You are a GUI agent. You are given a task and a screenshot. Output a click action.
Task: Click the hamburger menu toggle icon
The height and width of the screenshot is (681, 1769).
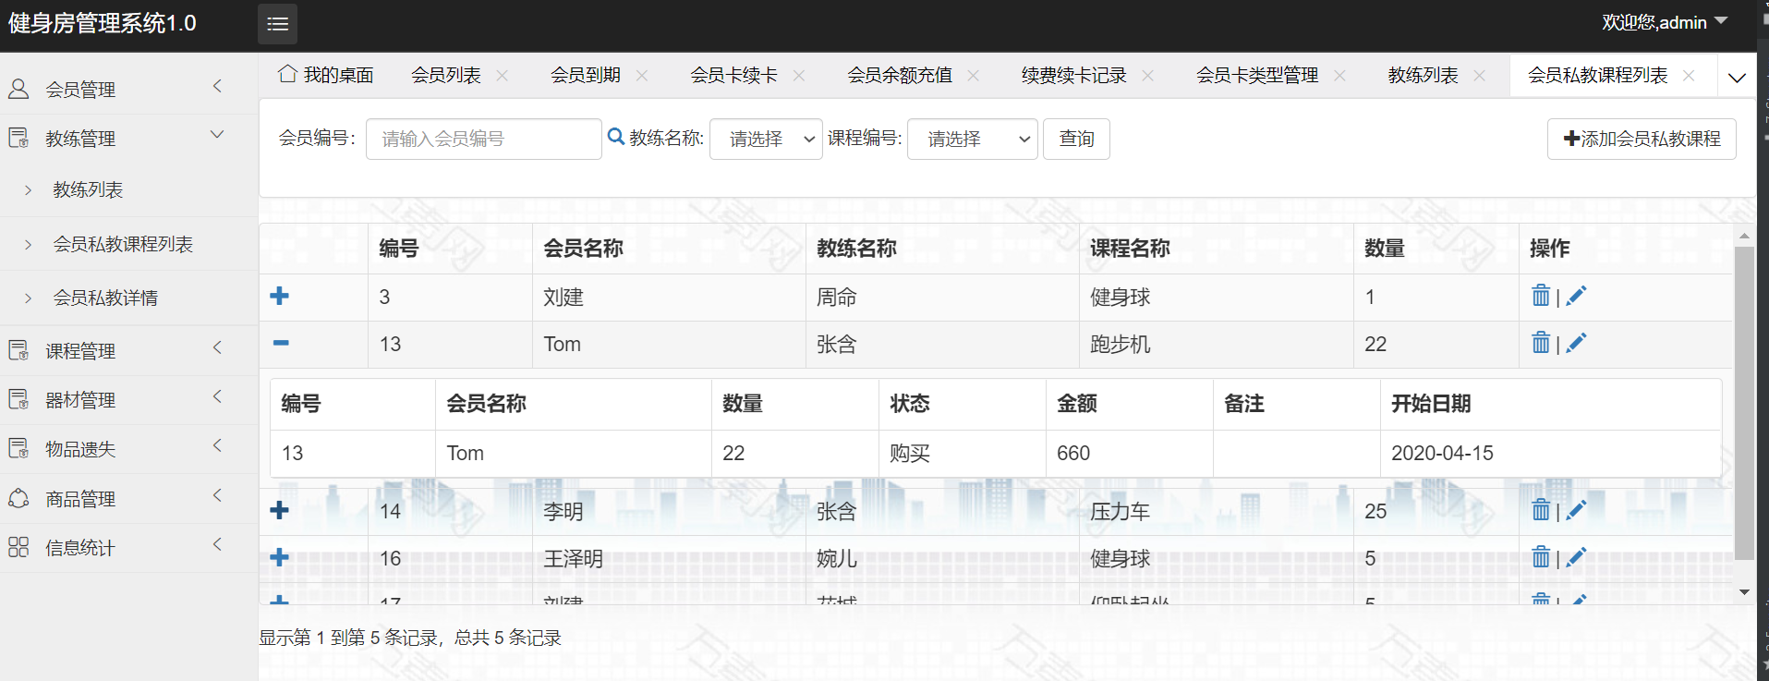click(x=277, y=24)
